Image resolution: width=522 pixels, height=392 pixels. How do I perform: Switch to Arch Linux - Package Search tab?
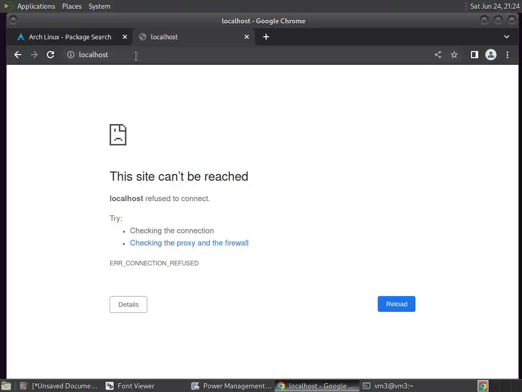pyautogui.click(x=70, y=37)
